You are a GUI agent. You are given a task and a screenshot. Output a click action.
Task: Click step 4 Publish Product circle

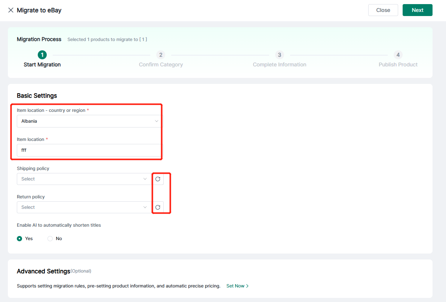[x=398, y=55]
